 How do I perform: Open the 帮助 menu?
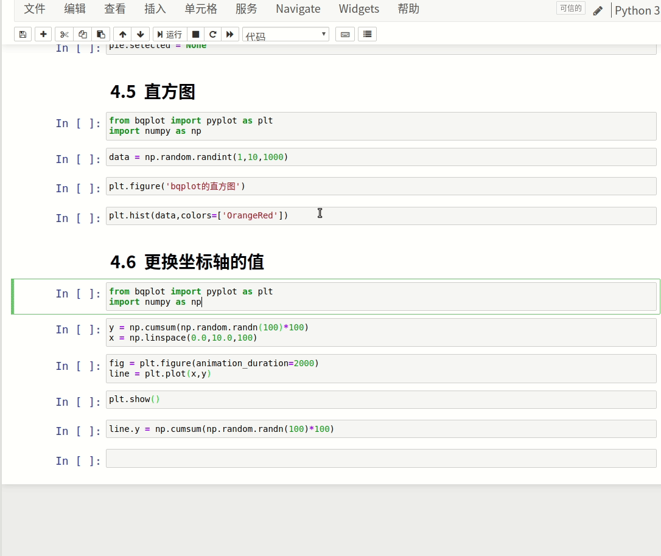(x=408, y=9)
